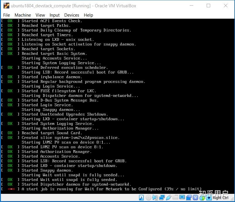Screen dimensions: 235x202
Task: Click 'Starting LVM2 PV scan on device 8:1...'
Action: pos(66,142)
